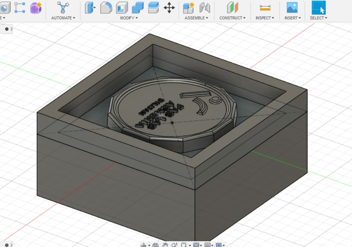The height and width of the screenshot is (247, 352).
Task: Click the Automate tool icon
Action: click(63, 7)
